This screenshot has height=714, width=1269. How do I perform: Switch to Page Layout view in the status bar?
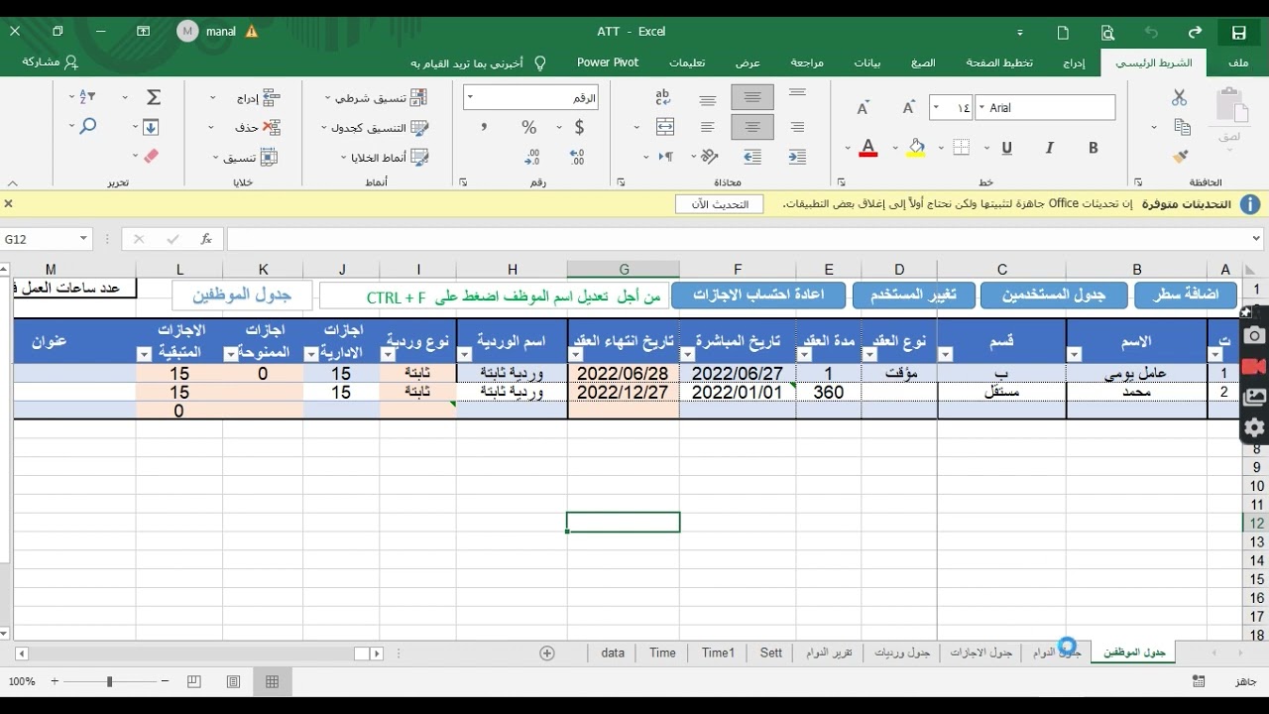233,681
